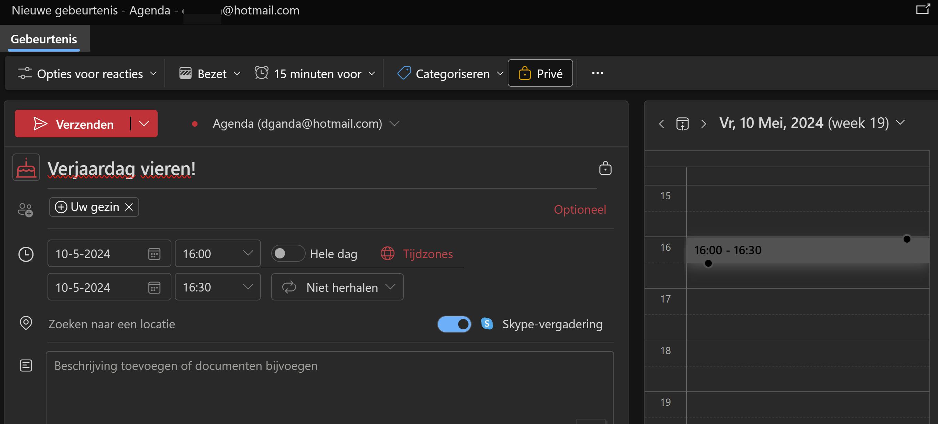Open Opties voor reacties menu
Viewport: 938px width, 424px height.
[87, 74]
